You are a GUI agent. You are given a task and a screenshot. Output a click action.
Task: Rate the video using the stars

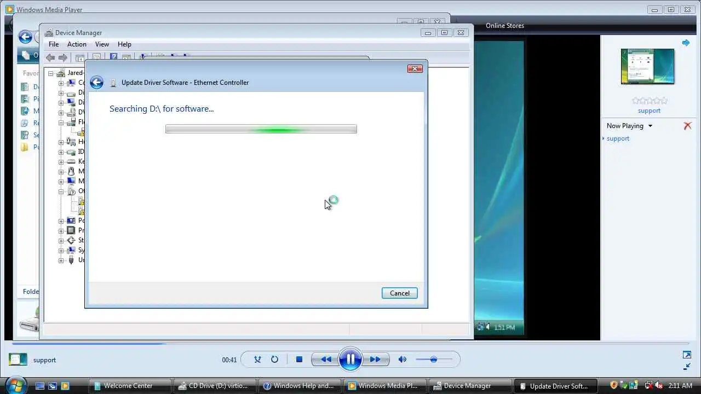pyautogui.click(x=650, y=101)
